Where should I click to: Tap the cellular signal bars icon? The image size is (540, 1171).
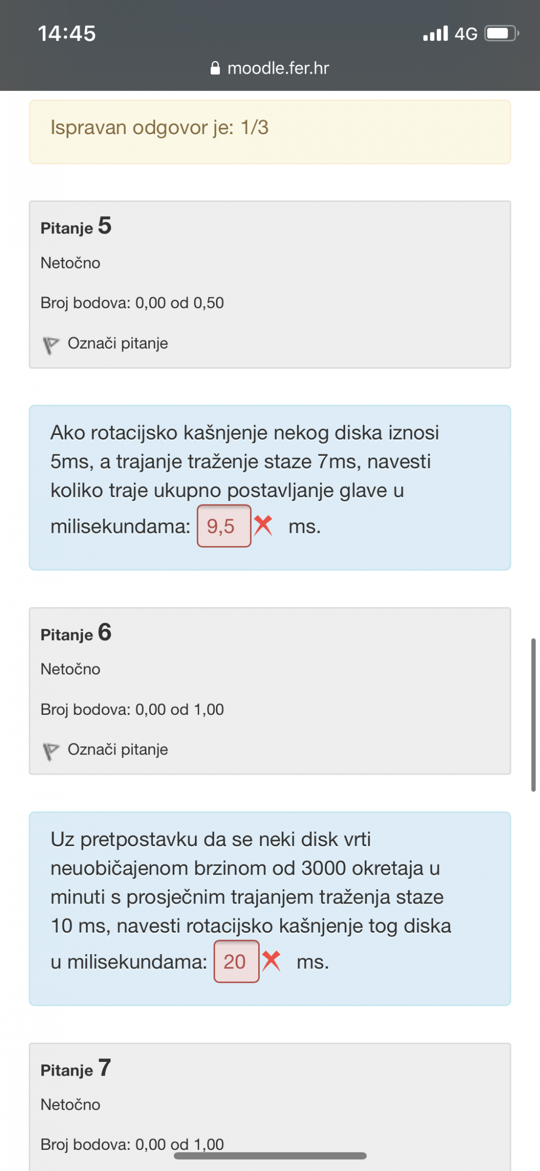435,33
